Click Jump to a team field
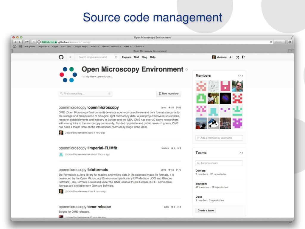 [219, 163]
